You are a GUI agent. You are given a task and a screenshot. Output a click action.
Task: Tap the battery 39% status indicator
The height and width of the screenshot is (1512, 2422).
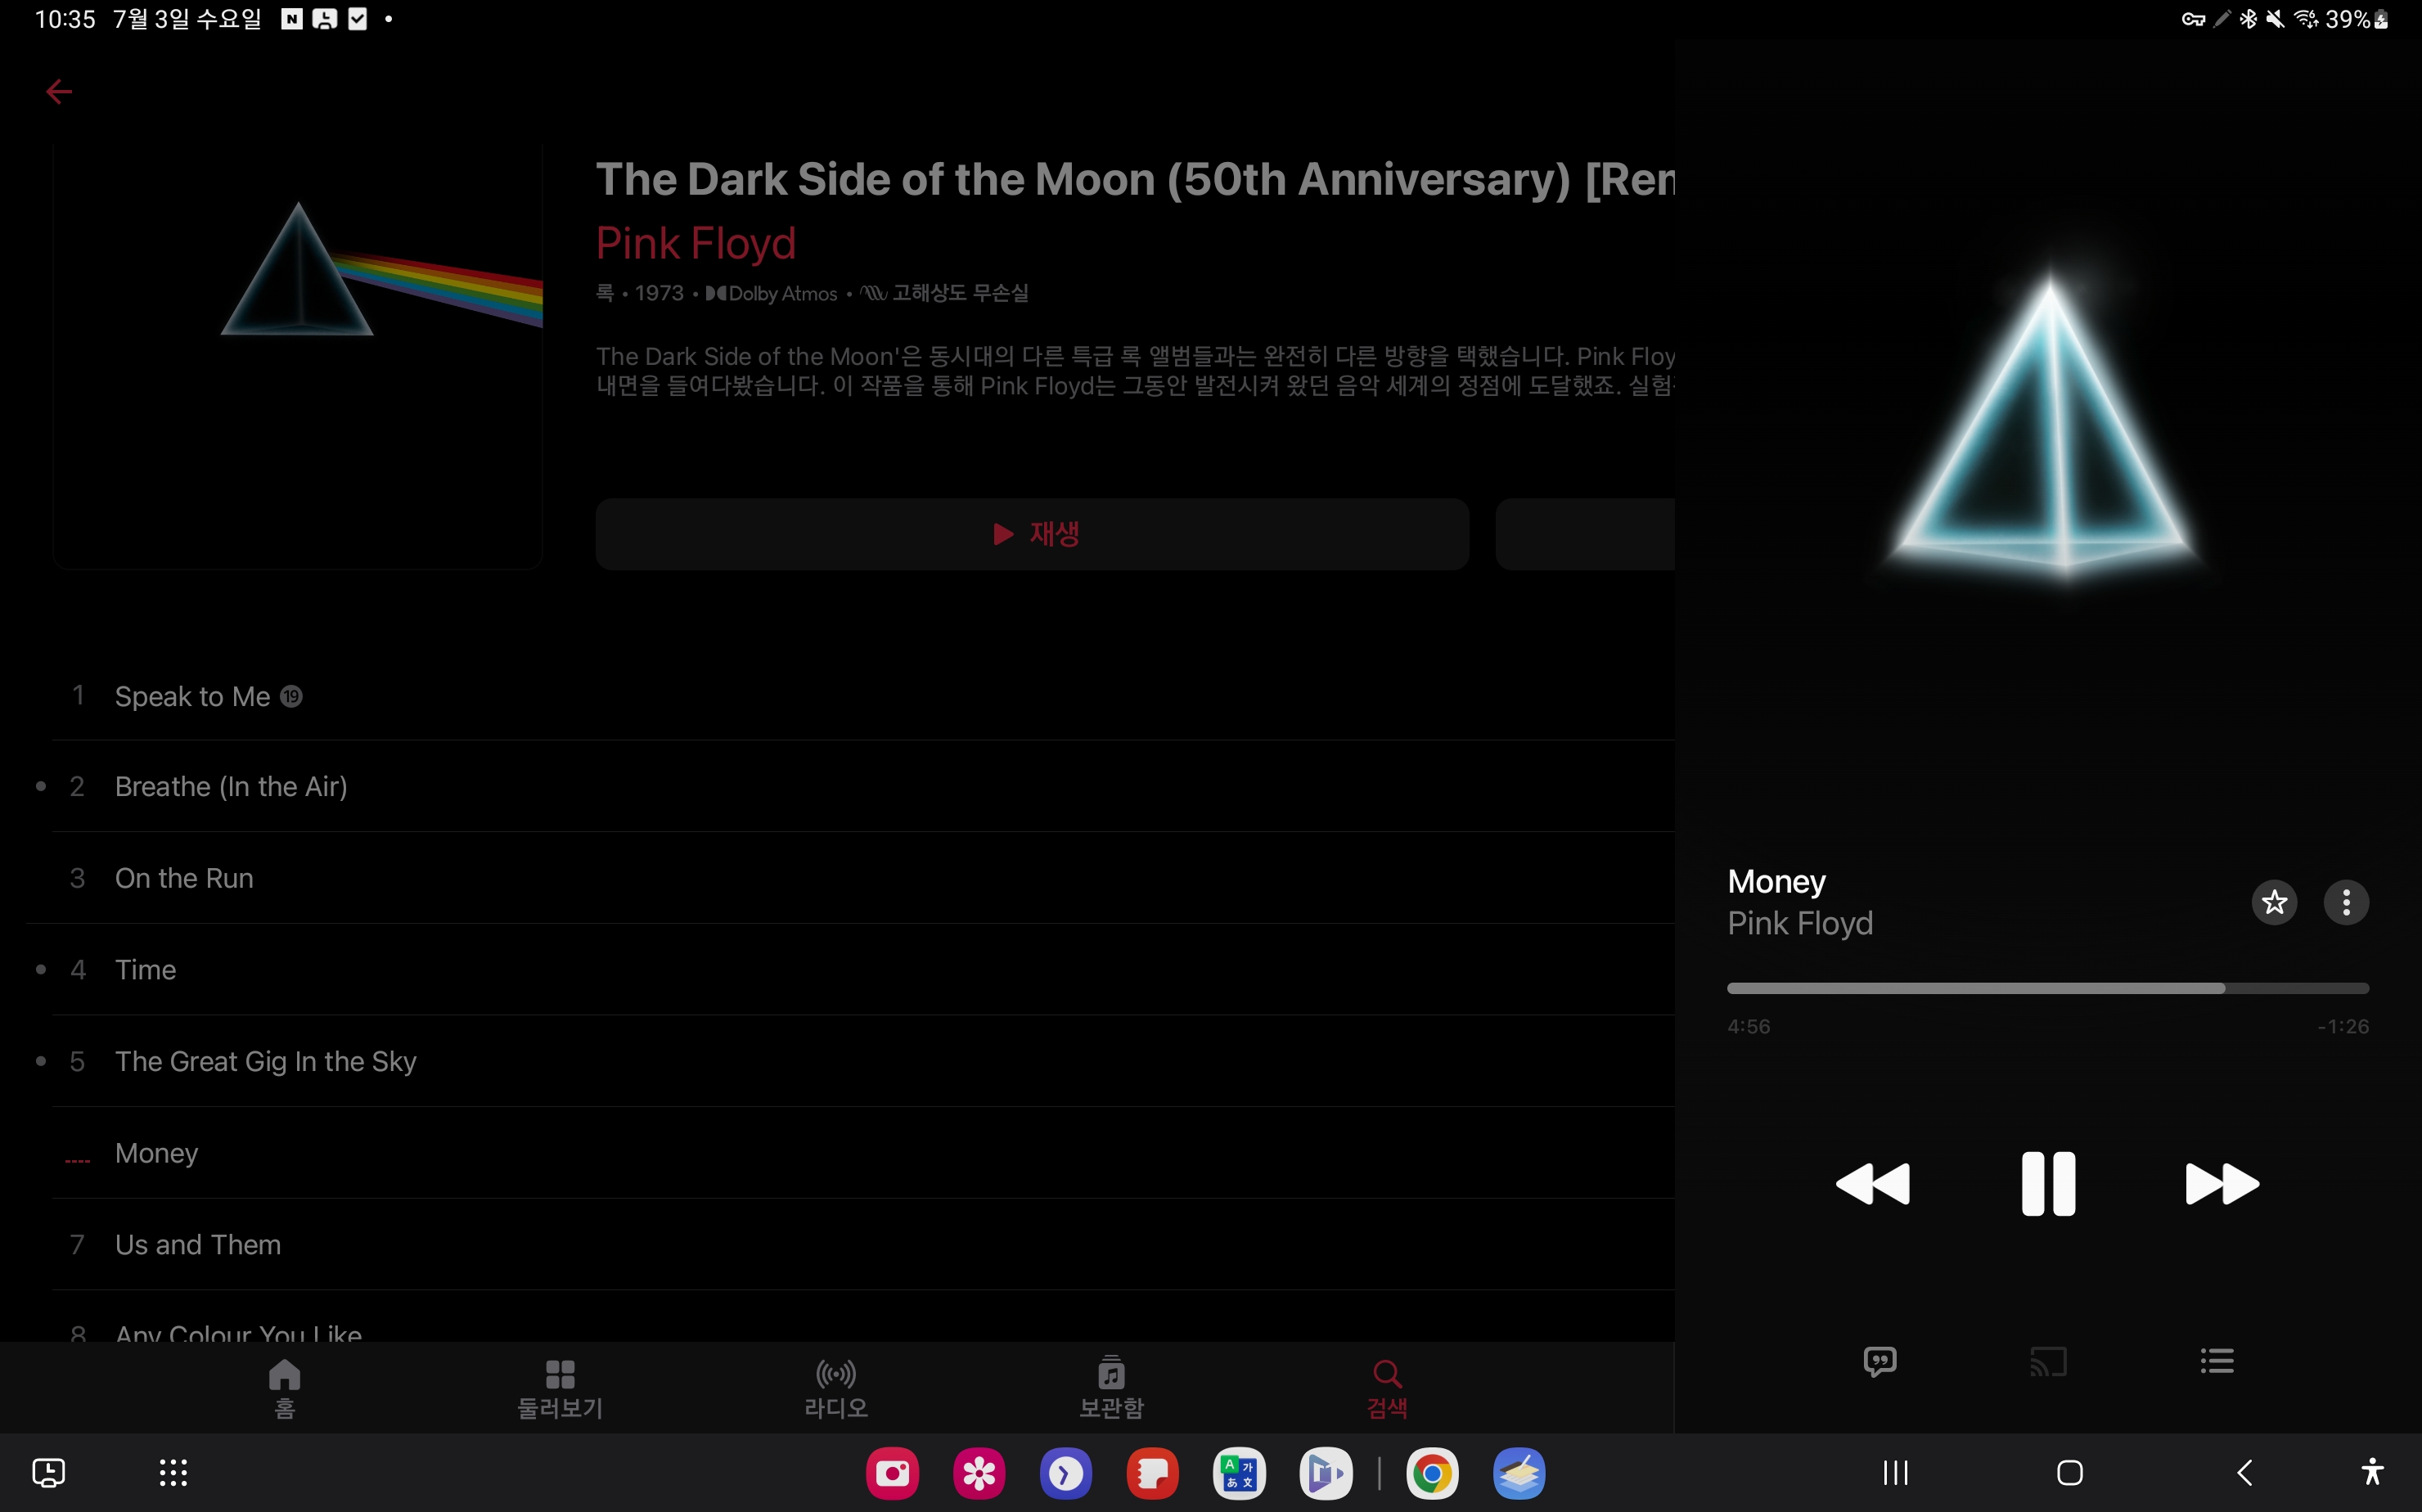[2356, 19]
